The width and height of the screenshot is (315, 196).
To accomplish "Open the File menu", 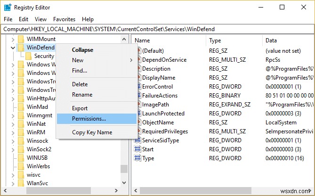I will [x=8, y=19].
